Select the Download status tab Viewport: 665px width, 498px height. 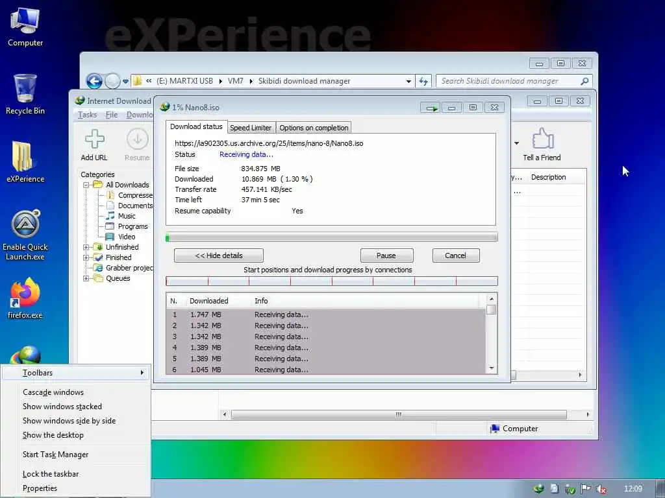coord(196,126)
